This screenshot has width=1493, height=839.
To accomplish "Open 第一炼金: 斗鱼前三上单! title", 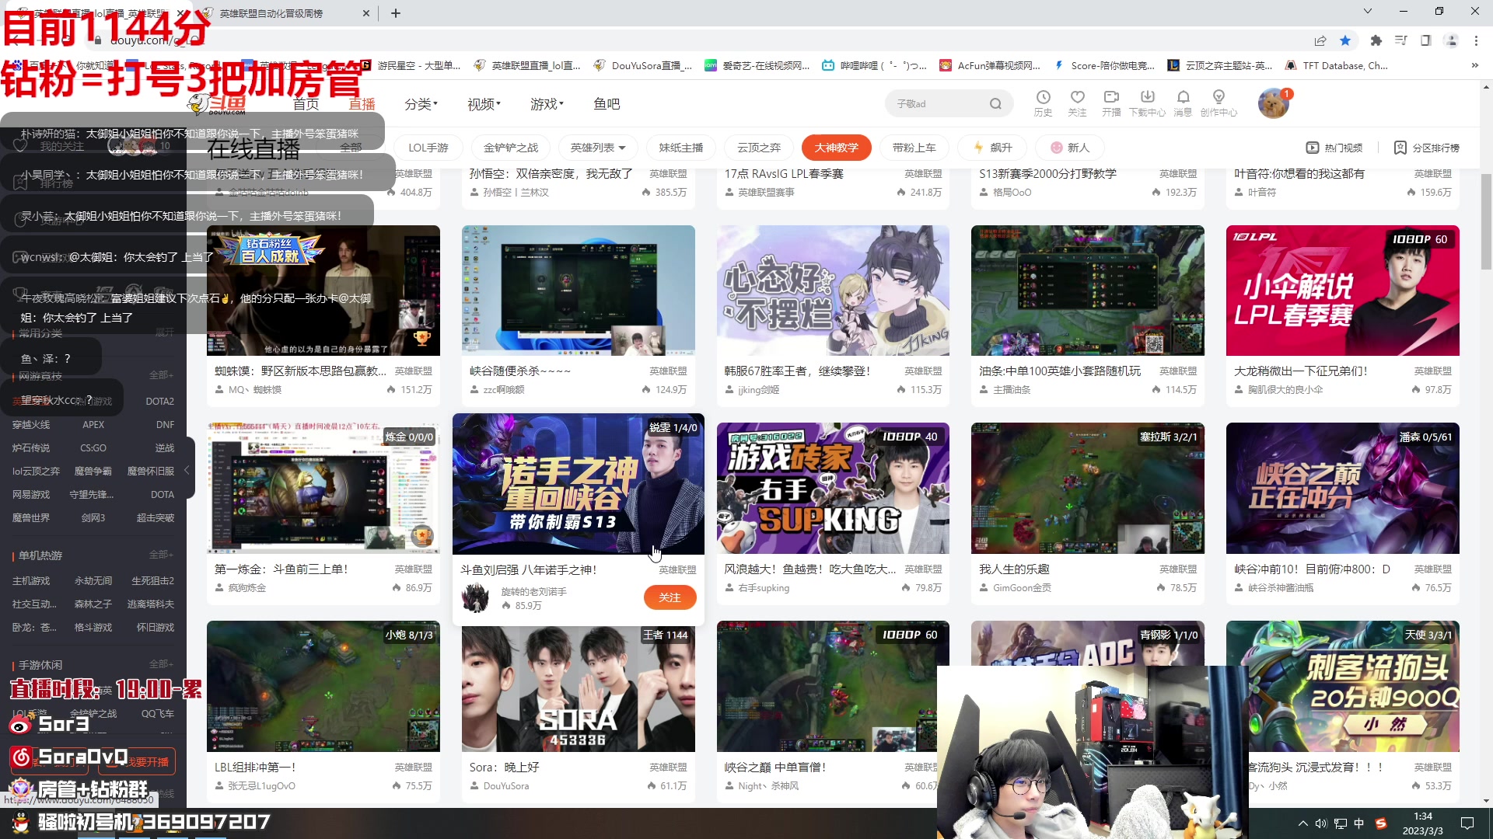I will tap(281, 569).
